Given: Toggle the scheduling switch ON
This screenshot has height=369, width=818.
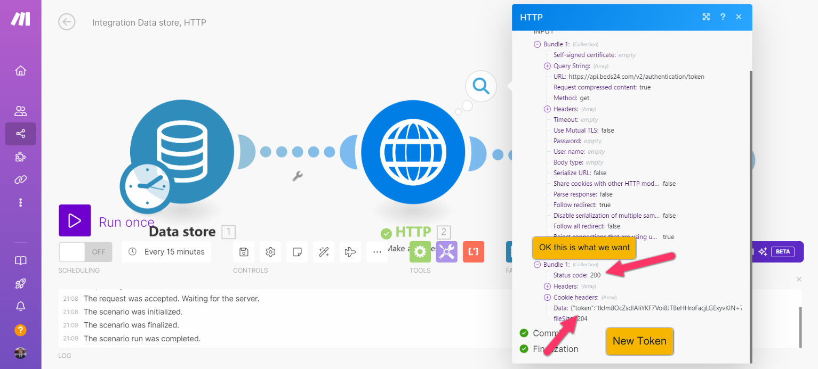Looking at the screenshot, I should coord(85,252).
